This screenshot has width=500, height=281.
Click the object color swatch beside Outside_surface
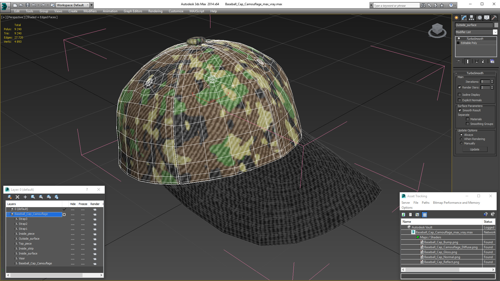[496, 25]
